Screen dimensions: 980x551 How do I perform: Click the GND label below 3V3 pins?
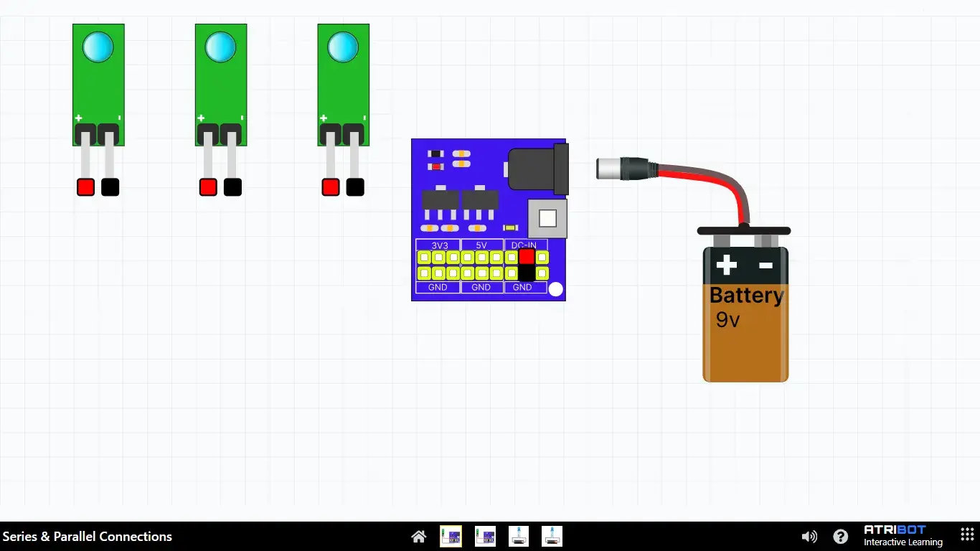tap(438, 287)
